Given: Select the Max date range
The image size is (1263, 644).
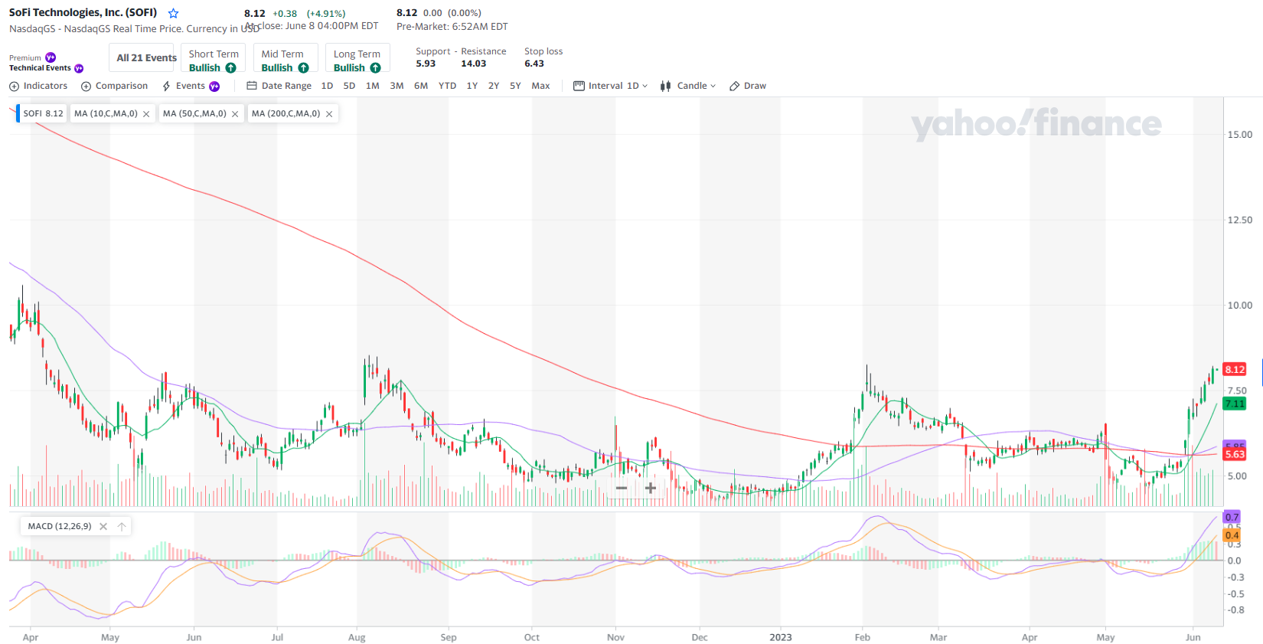Looking at the screenshot, I should 540,86.
